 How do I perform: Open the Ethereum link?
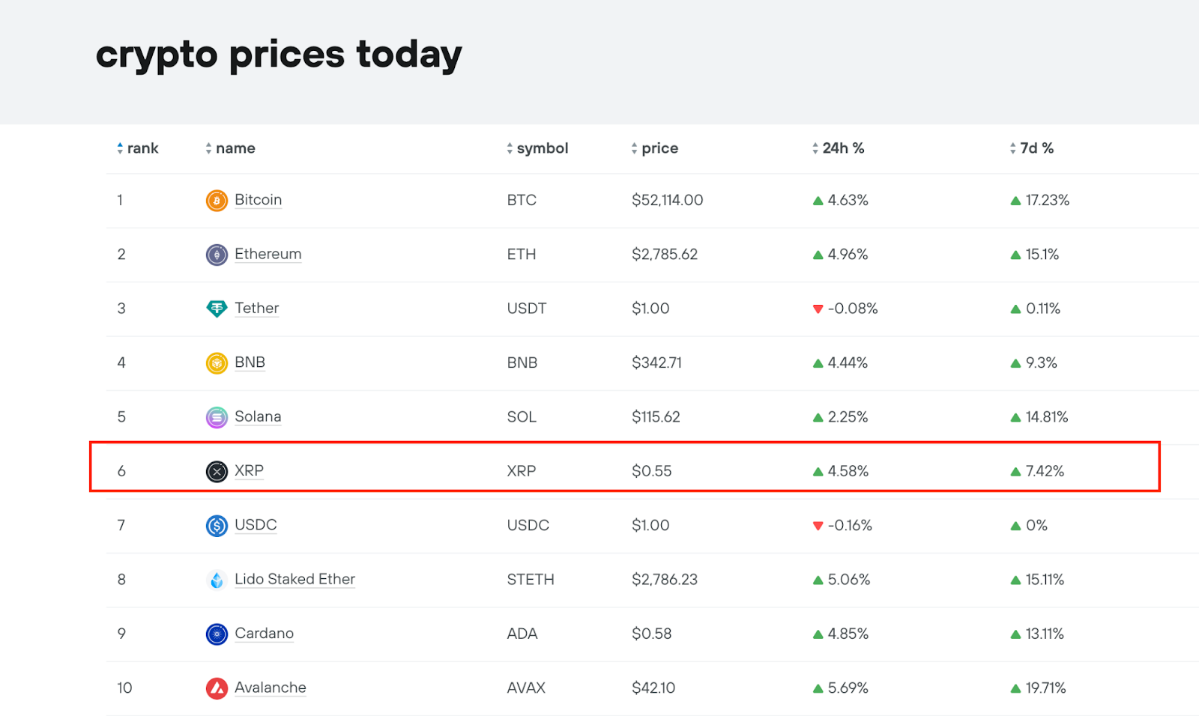coord(268,254)
